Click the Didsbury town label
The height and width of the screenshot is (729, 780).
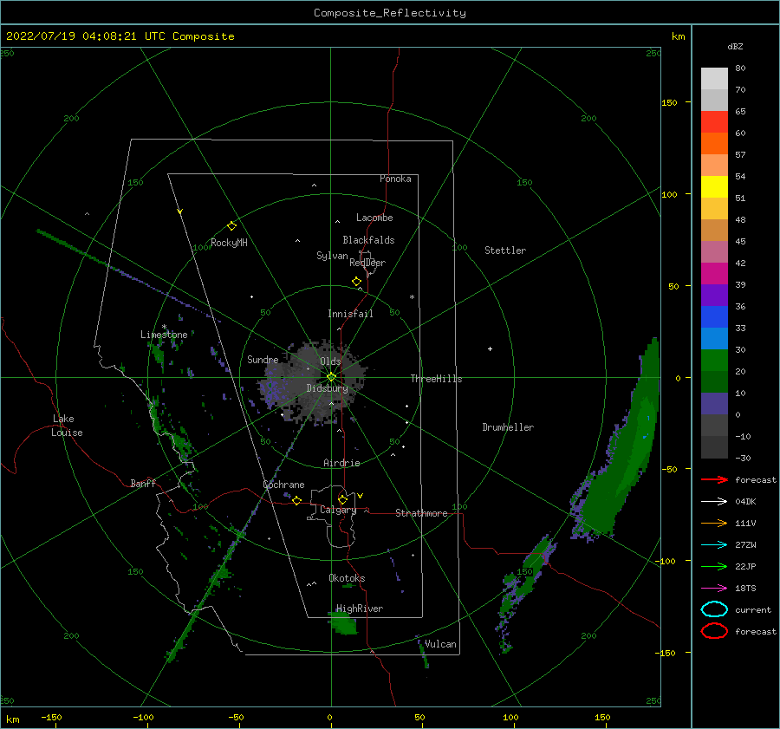click(327, 388)
